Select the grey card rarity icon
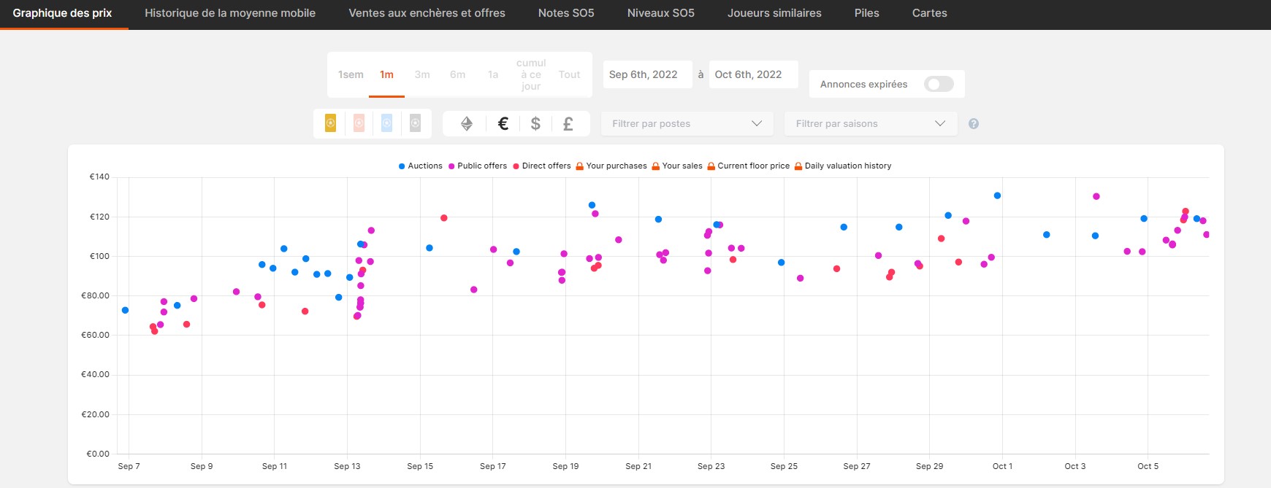1271x488 pixels. (415, 123)
